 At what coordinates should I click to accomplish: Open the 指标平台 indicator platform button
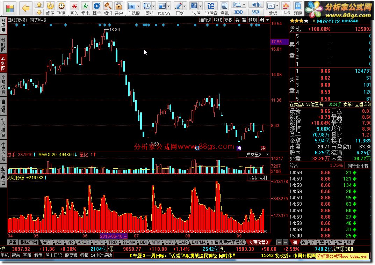[29, 242]
